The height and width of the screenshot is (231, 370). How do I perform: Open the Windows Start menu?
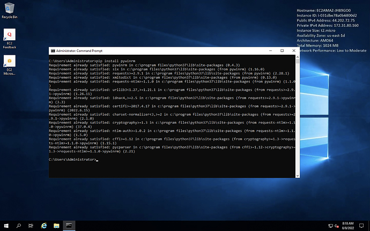(6, 226)
